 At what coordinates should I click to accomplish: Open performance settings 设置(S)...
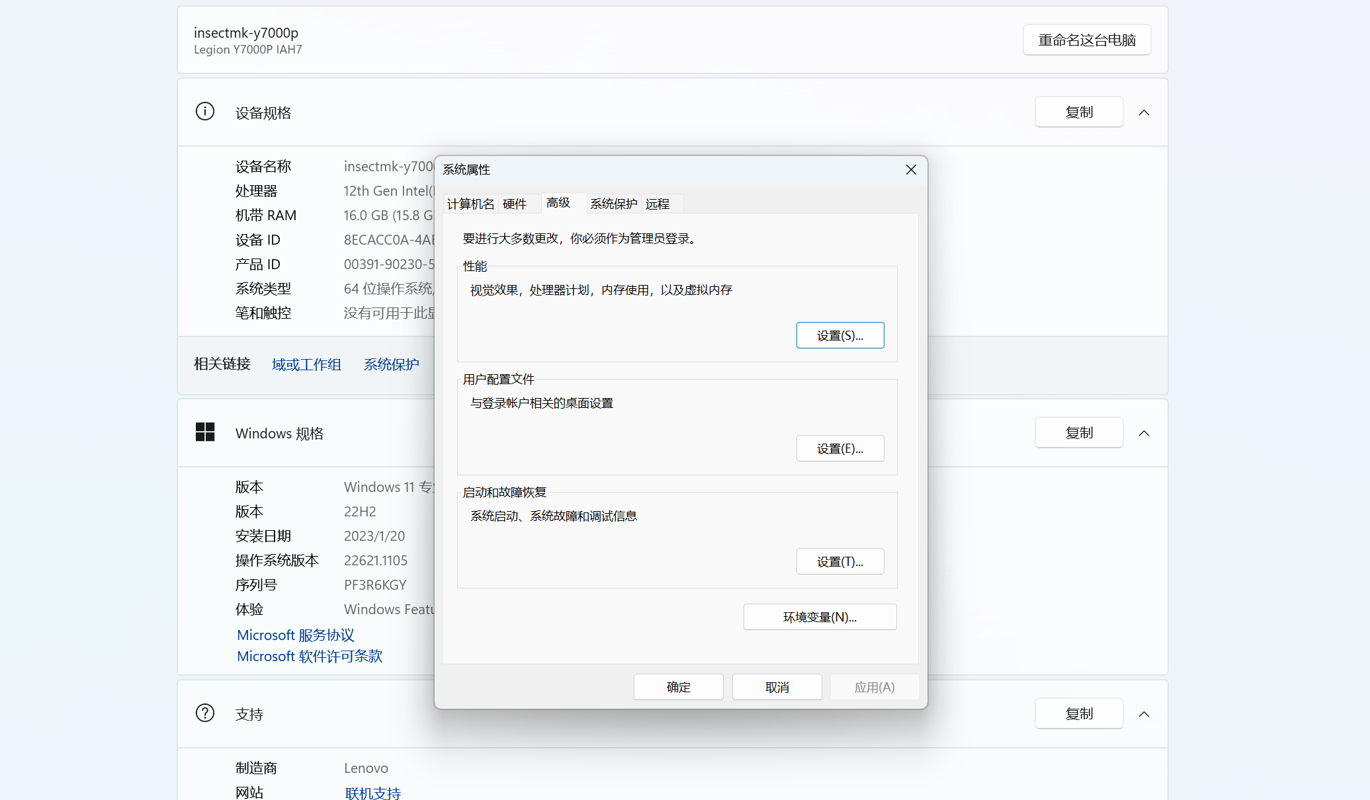point(840,335)
